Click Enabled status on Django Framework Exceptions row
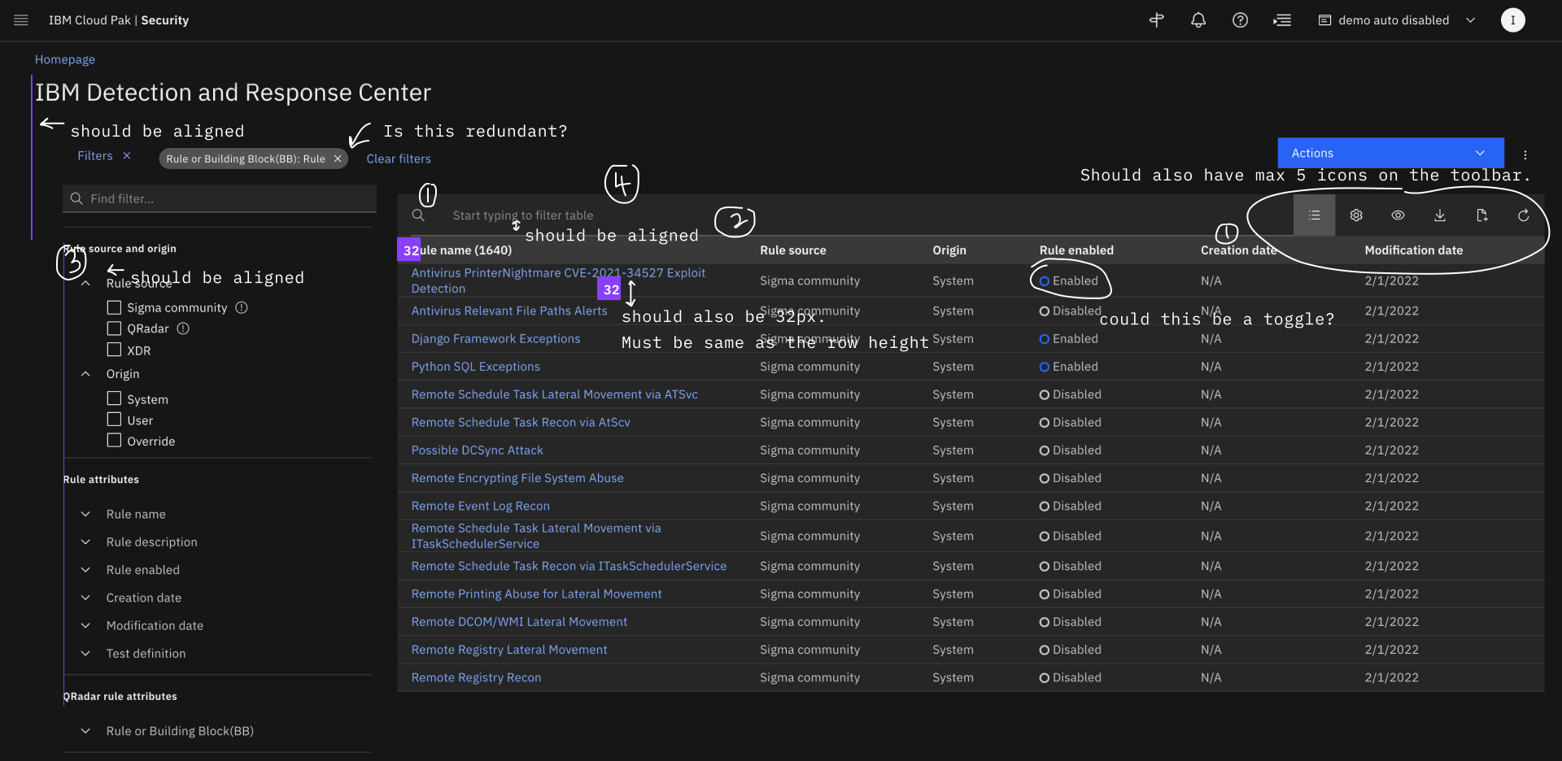 (1068, 338)
